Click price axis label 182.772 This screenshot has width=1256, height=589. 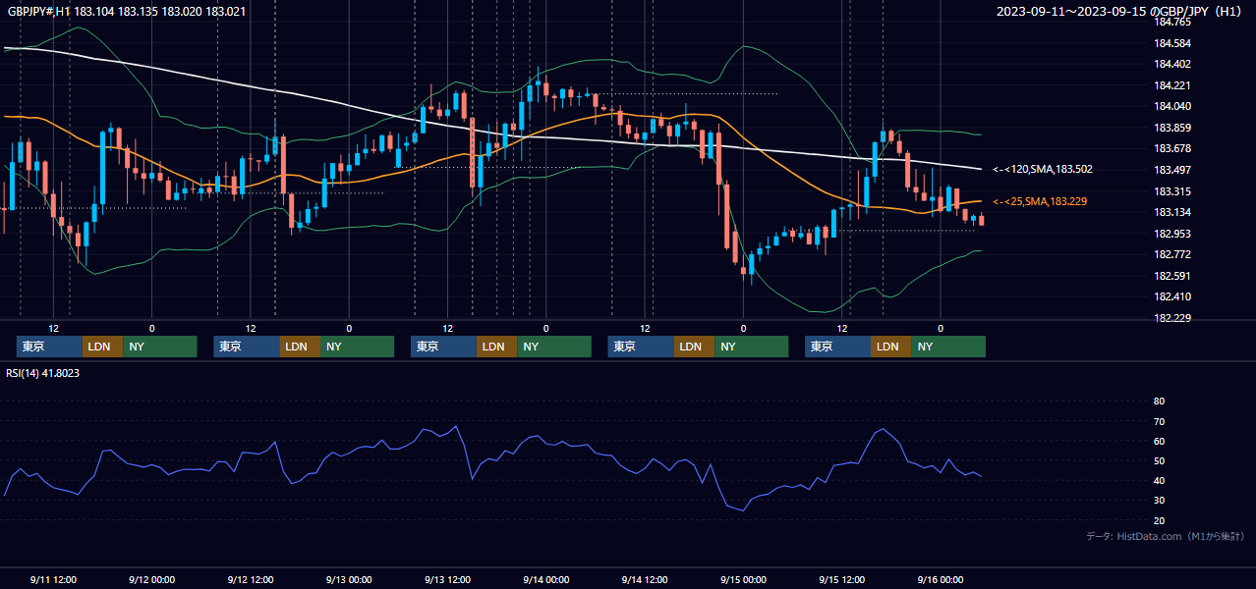coord(1172,254)
